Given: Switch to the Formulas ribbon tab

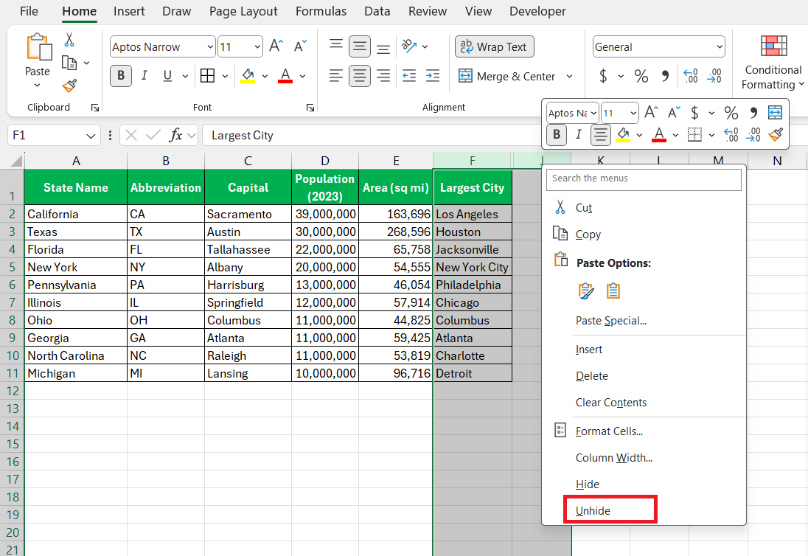Looking at the screenshot, I should [x=321, y=11].
